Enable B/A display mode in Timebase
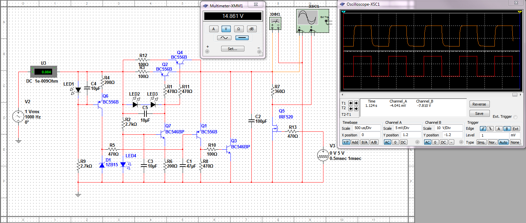 click(364, 142)
